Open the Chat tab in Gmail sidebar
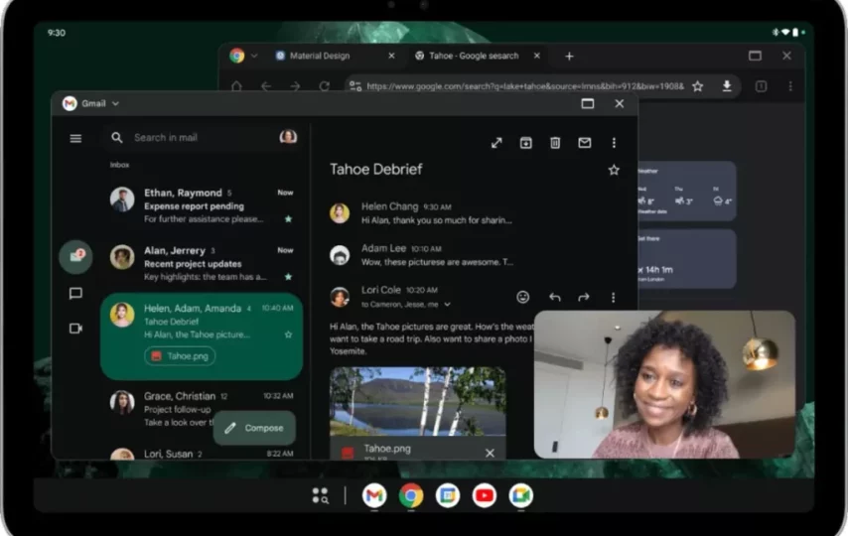 pyautogui.click(x=75, y=294)
